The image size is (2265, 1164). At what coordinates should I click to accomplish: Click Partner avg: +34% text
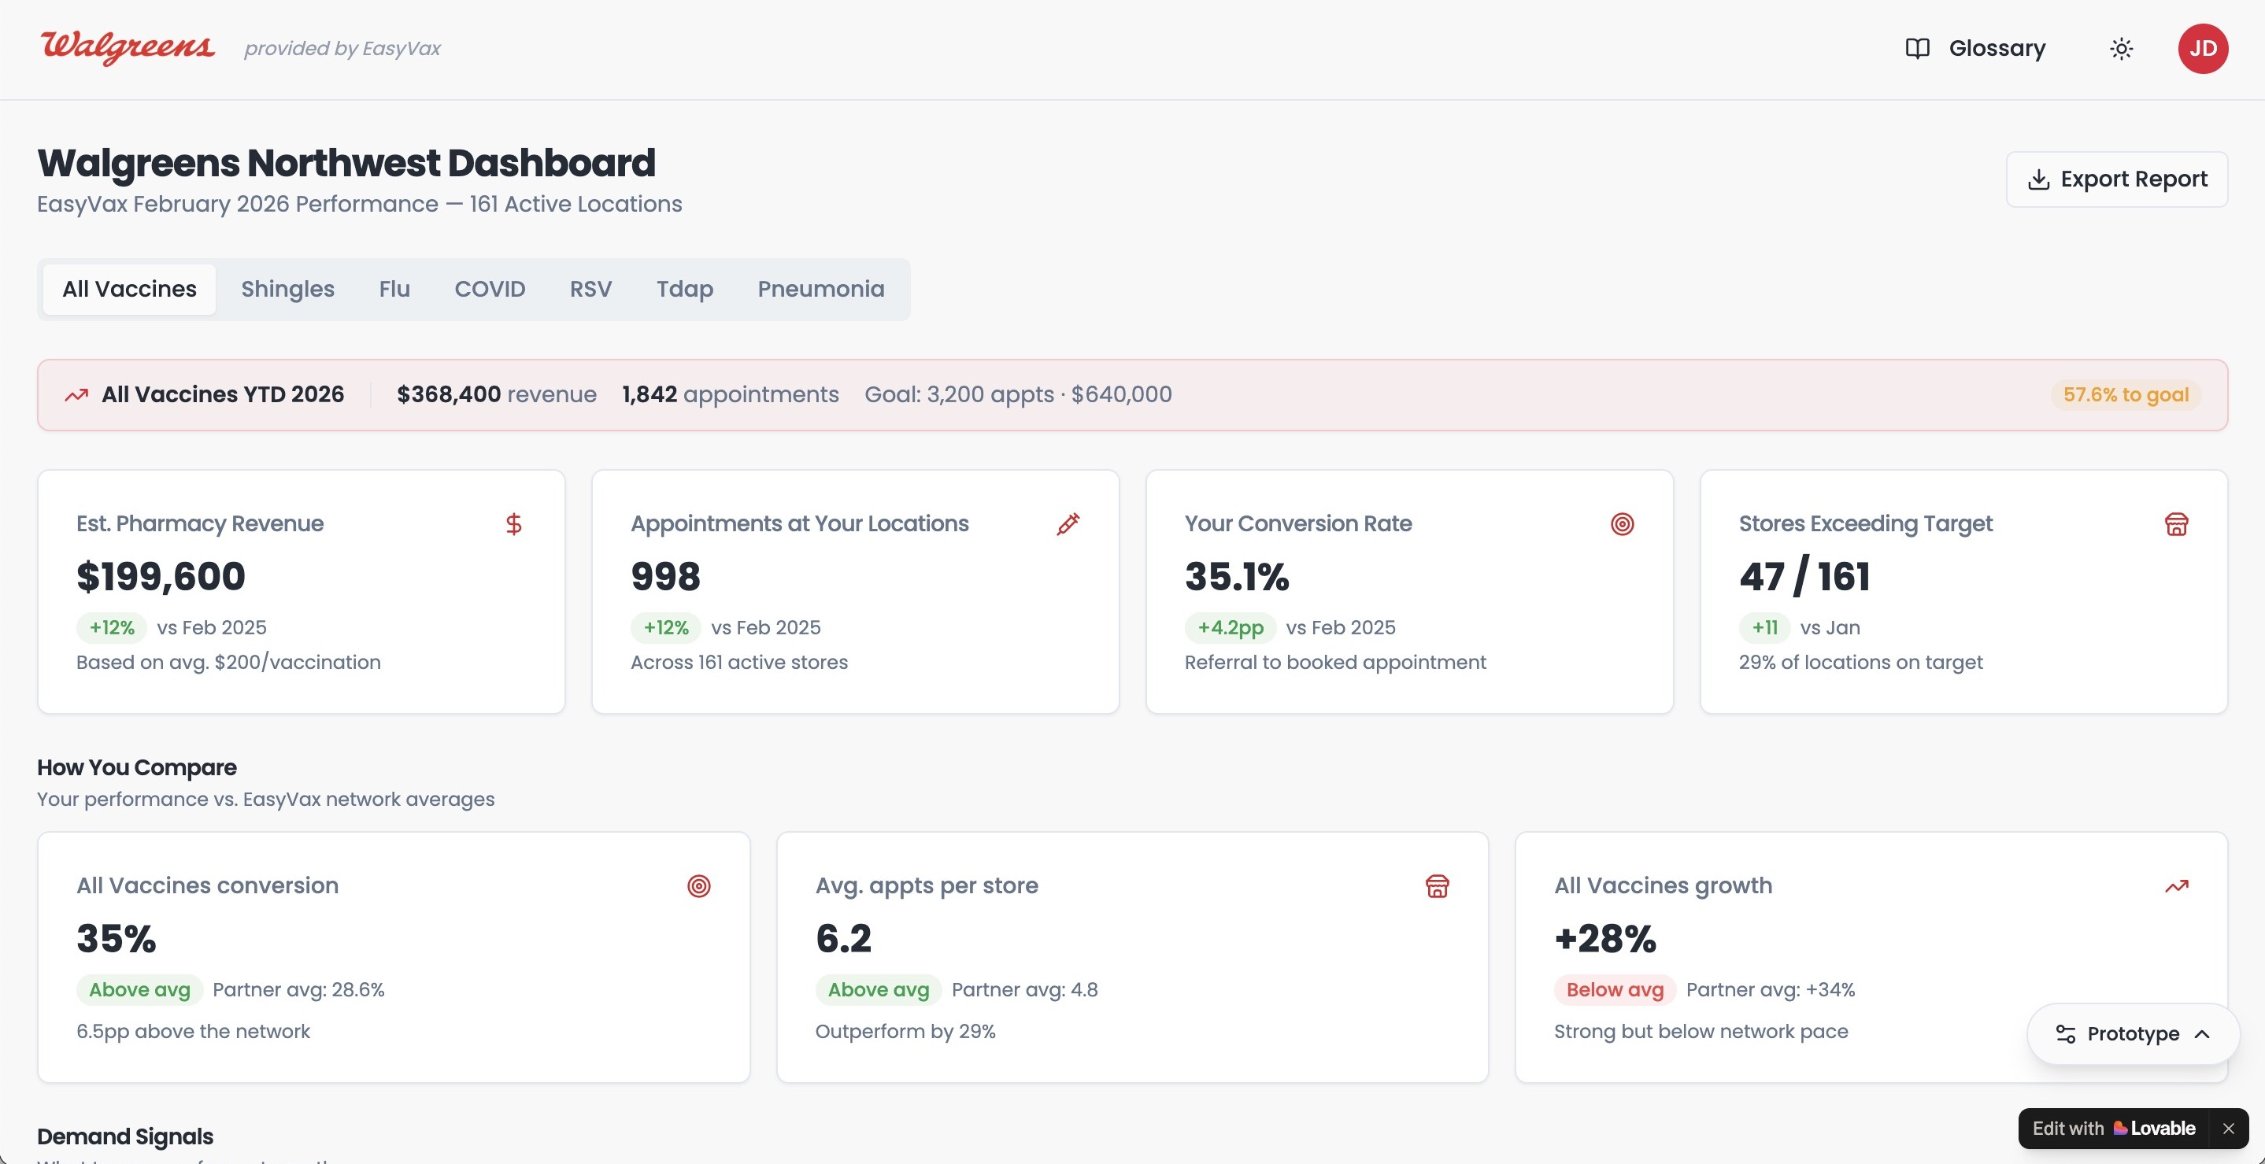(1771, 990)
